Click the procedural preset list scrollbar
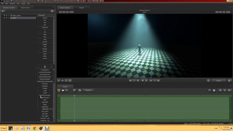 54,40
